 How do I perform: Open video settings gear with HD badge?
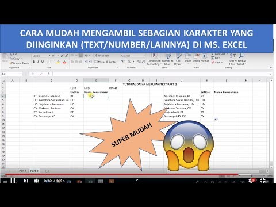coord(252,180)
